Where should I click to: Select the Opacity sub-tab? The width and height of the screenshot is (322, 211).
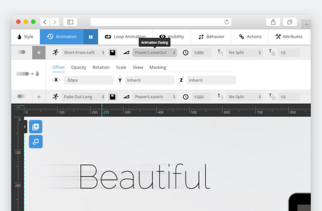click(79, 67)
